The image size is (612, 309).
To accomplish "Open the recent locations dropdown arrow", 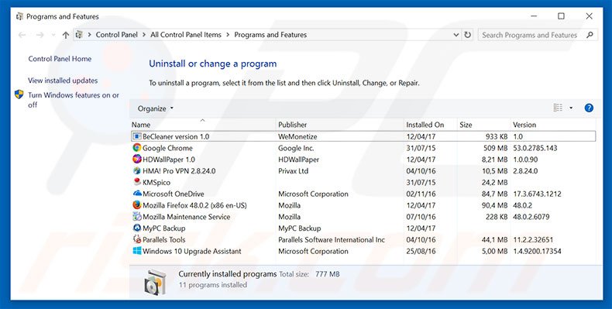I will click(x=53, y=35).
